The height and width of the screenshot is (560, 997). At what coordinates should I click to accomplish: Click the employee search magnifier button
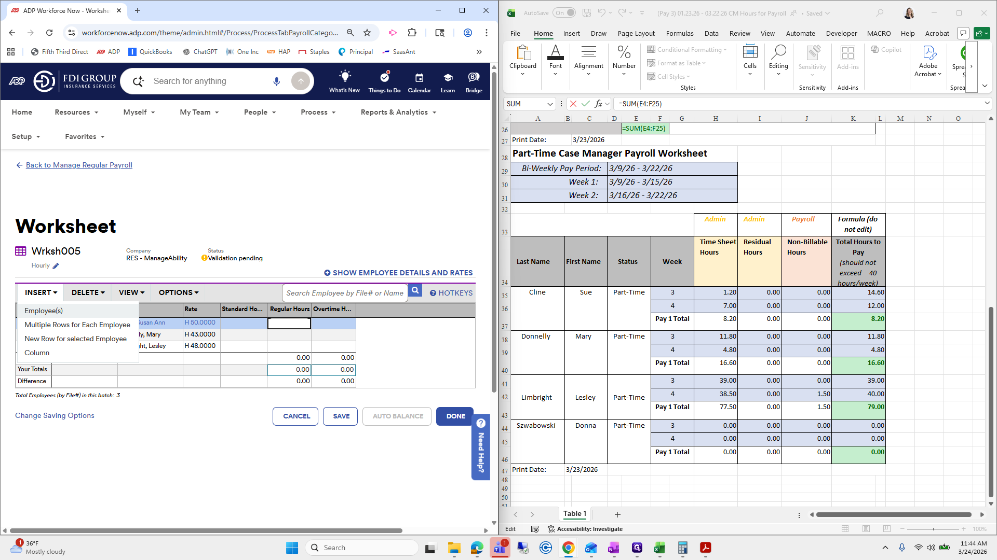pos(415,291)
